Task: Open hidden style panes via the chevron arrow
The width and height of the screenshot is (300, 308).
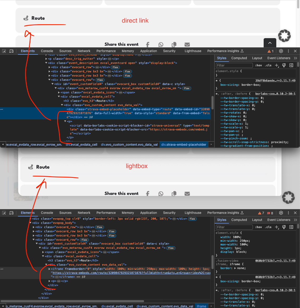Action: 296,58
